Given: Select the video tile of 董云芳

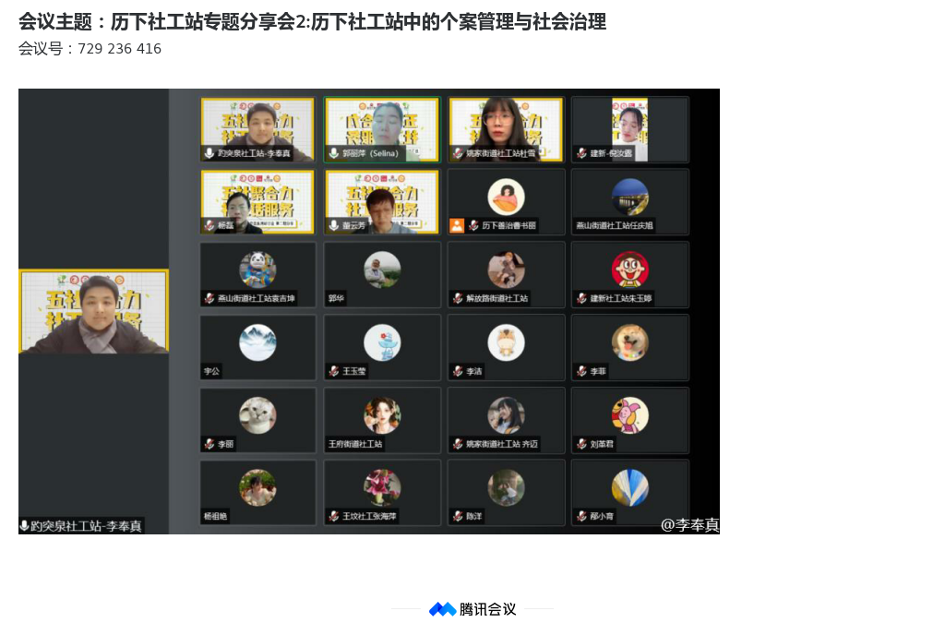Looking at the screenshot, I should point(382,201).
